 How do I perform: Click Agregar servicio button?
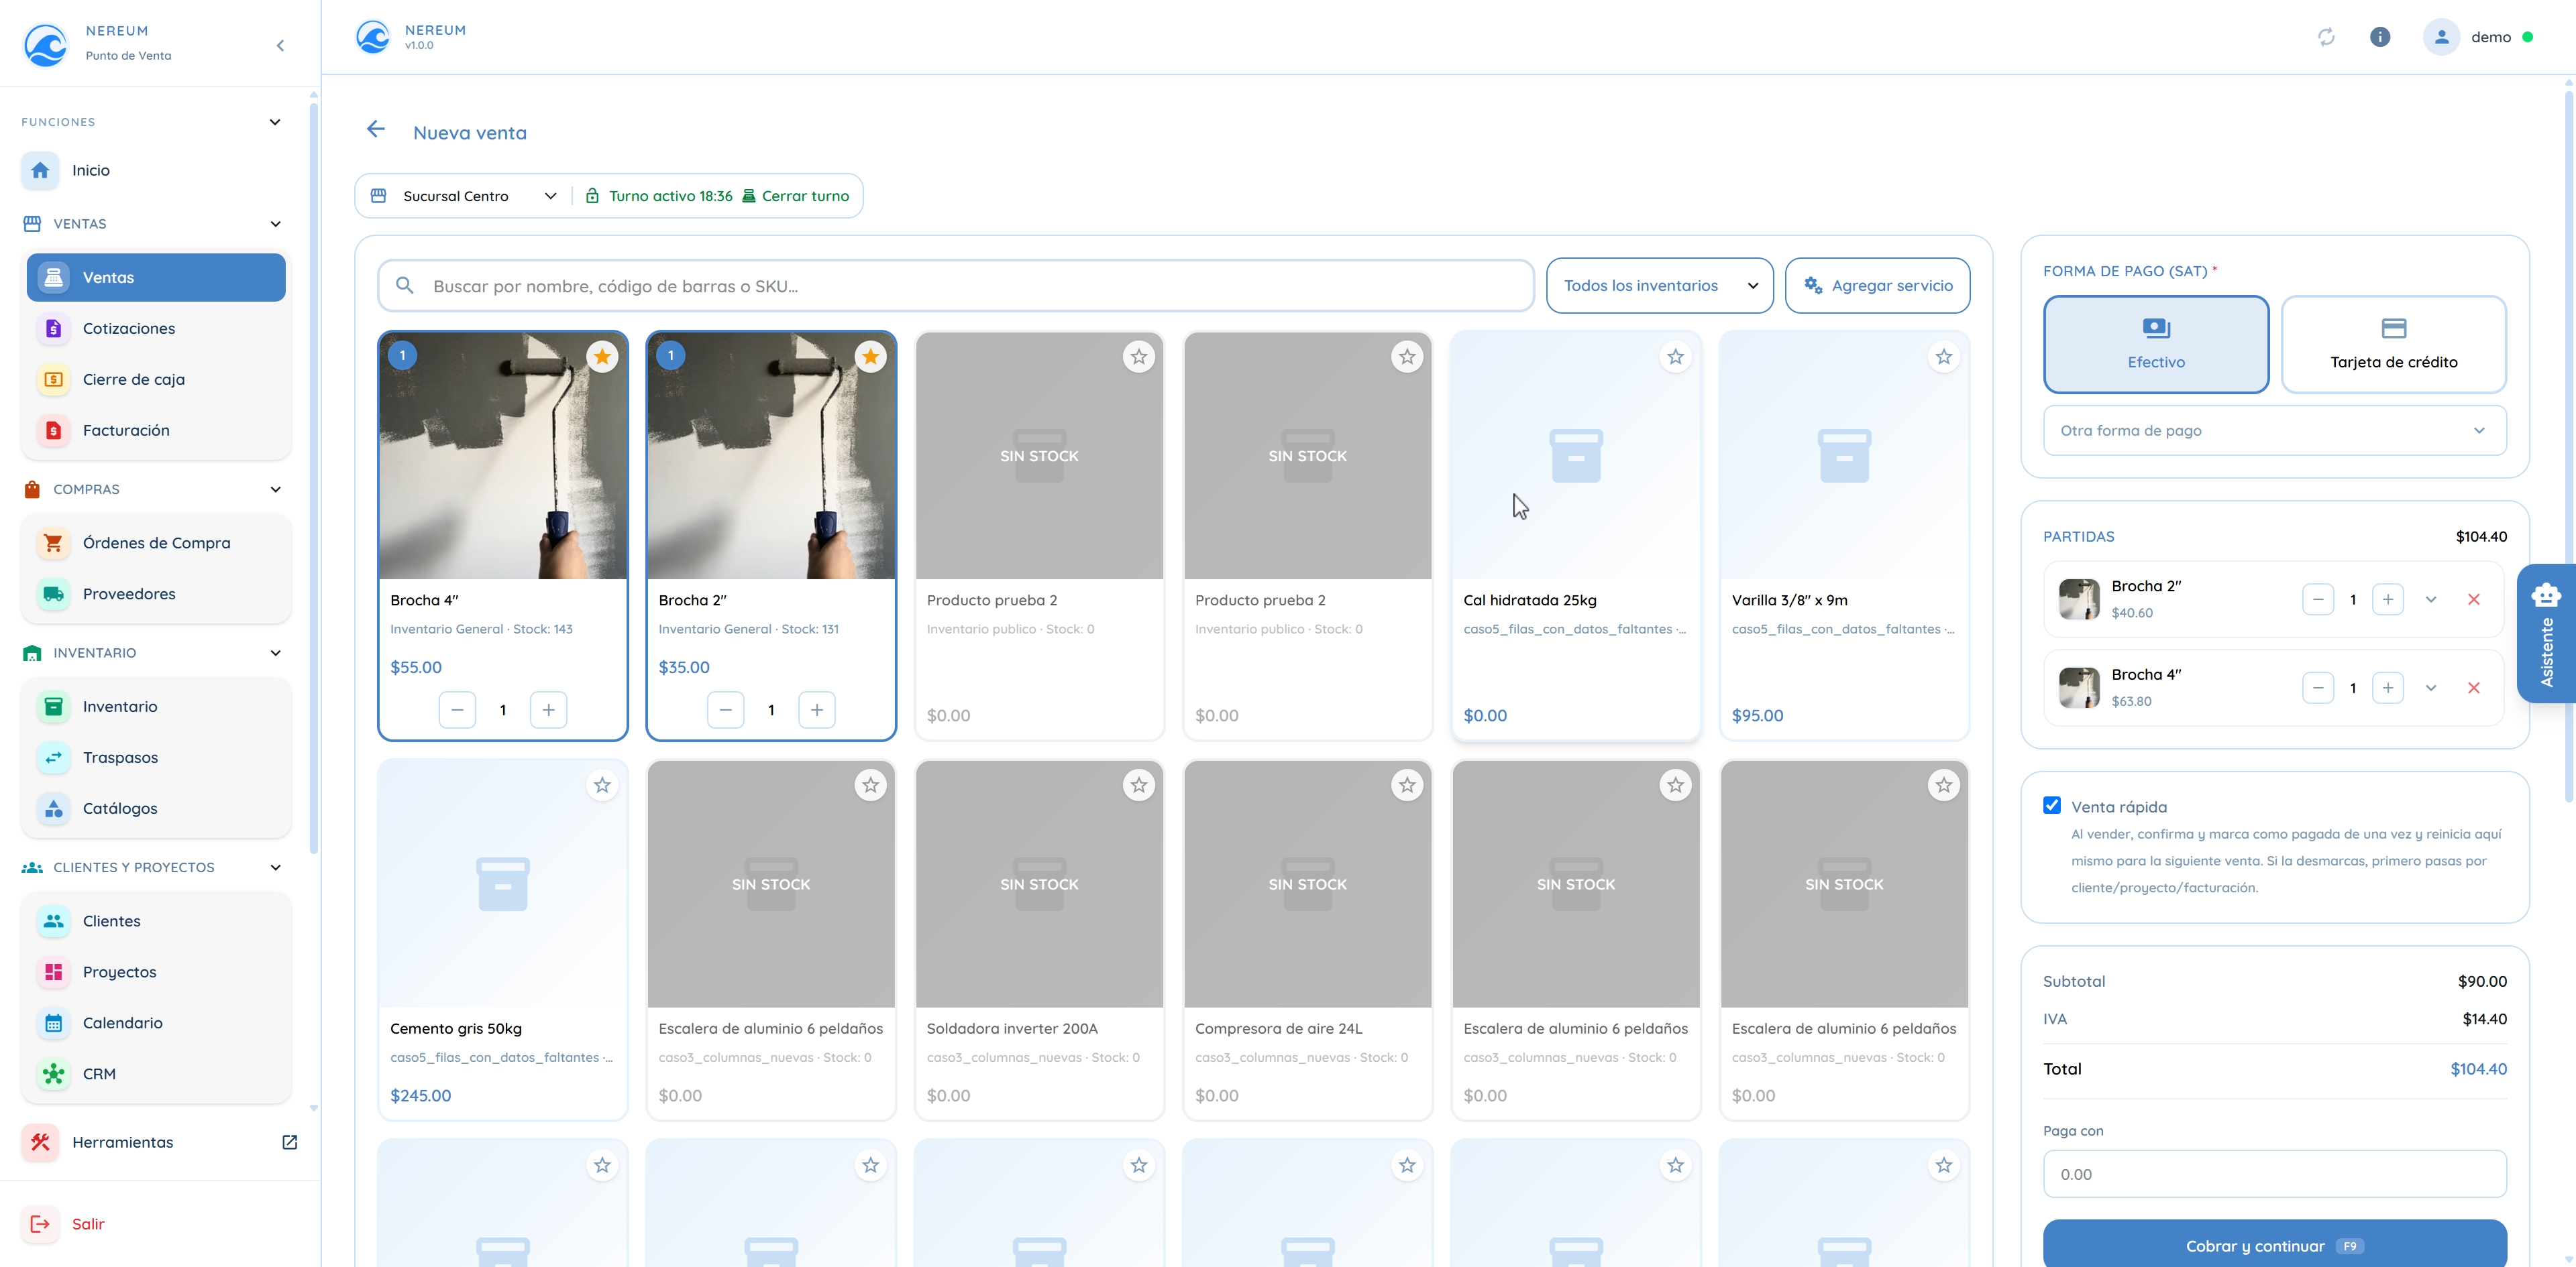click(x=1877, y=286)
